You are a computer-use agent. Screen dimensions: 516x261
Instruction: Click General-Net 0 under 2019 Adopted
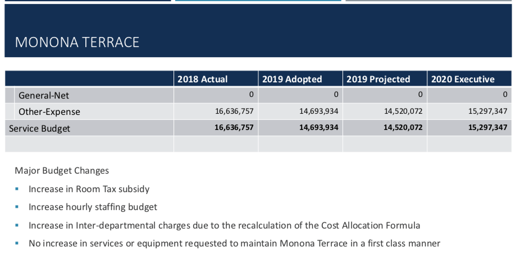pyautogui.click(x=336, y=95)
